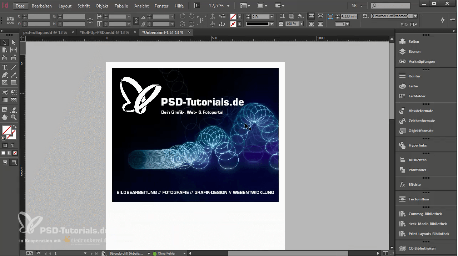Open the CC-Bibliotheken panel

422,249
